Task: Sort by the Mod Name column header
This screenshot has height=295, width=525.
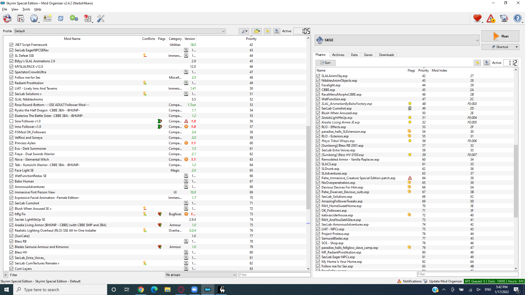Action: pos(72,39)
